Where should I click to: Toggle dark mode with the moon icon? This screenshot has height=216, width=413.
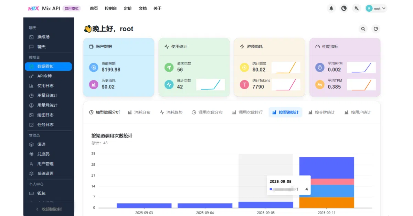(x=344, y=8)
